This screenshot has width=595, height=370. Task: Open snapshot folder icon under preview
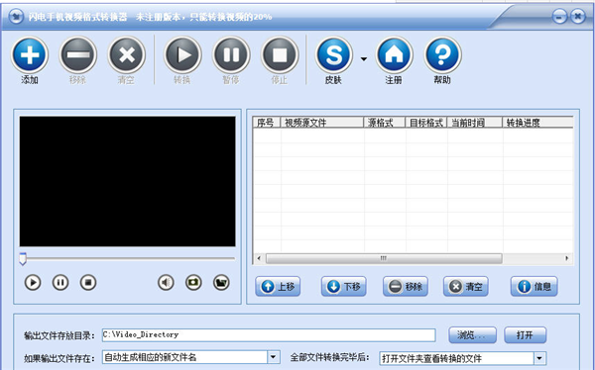coord(221,283)
